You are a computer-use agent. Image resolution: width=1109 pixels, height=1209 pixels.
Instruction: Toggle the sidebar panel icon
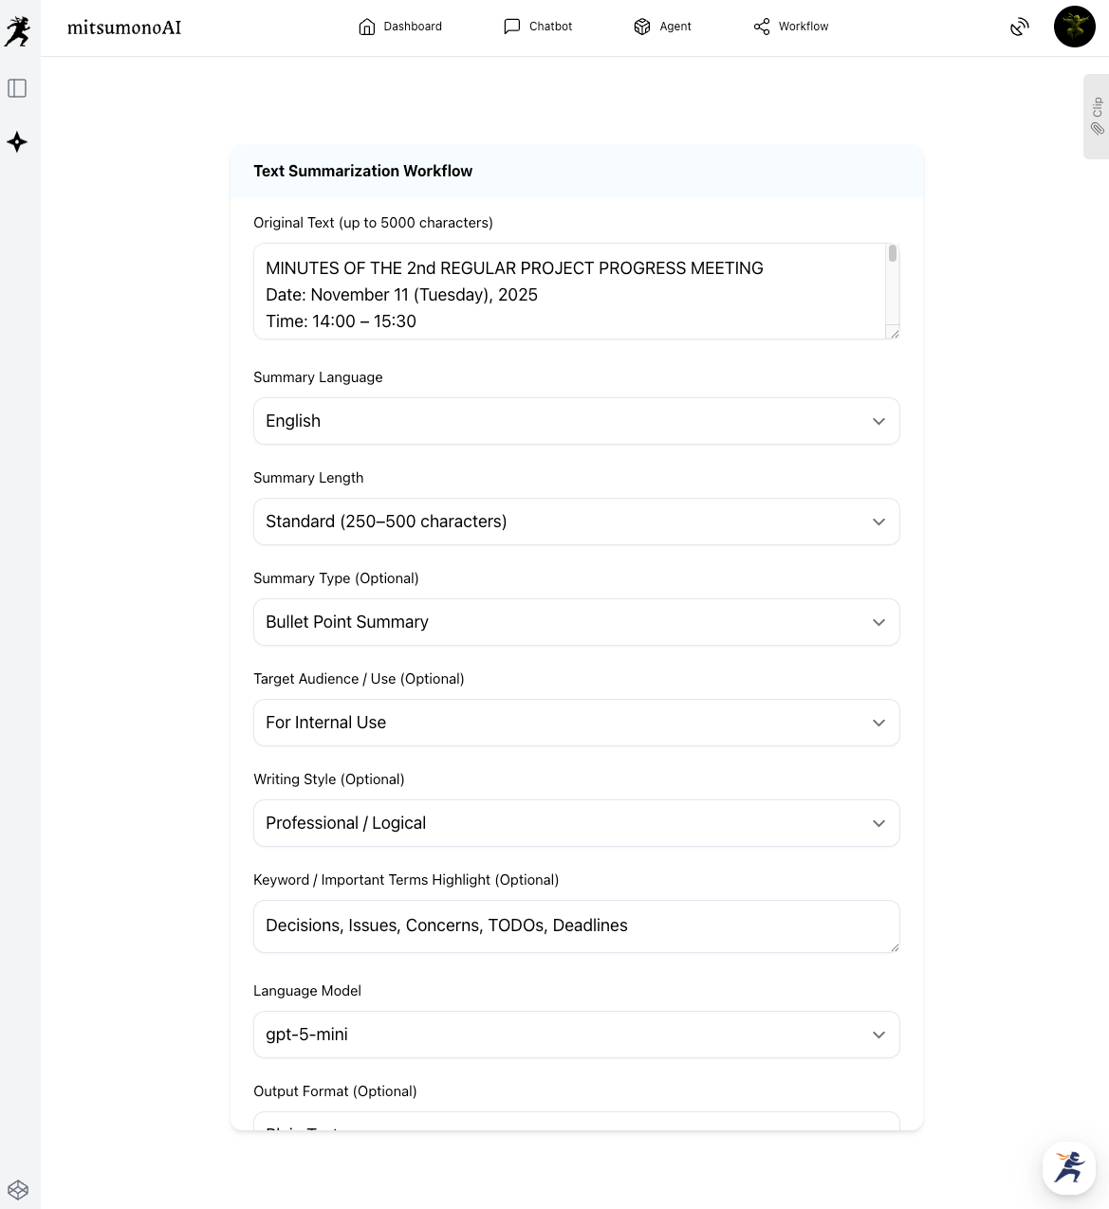click(17, 88)
